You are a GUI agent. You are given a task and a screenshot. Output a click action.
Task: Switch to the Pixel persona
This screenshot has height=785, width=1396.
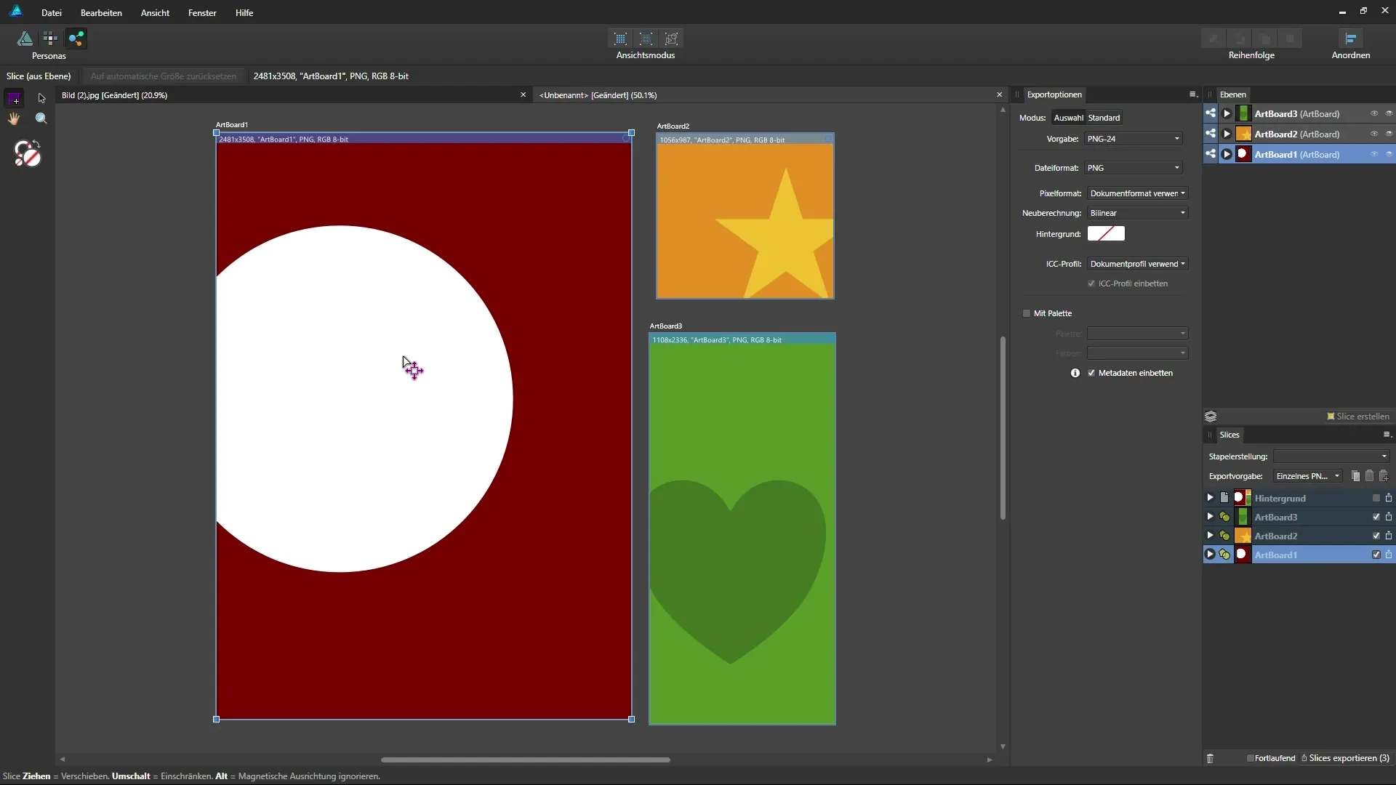[50, 39]
